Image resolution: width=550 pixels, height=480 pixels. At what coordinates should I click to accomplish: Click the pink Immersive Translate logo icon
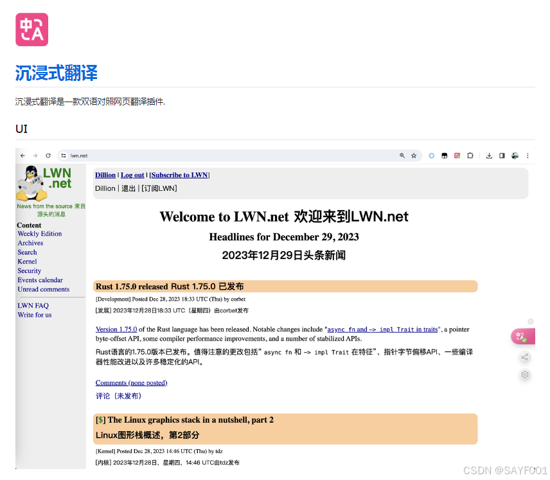(32, 30)
